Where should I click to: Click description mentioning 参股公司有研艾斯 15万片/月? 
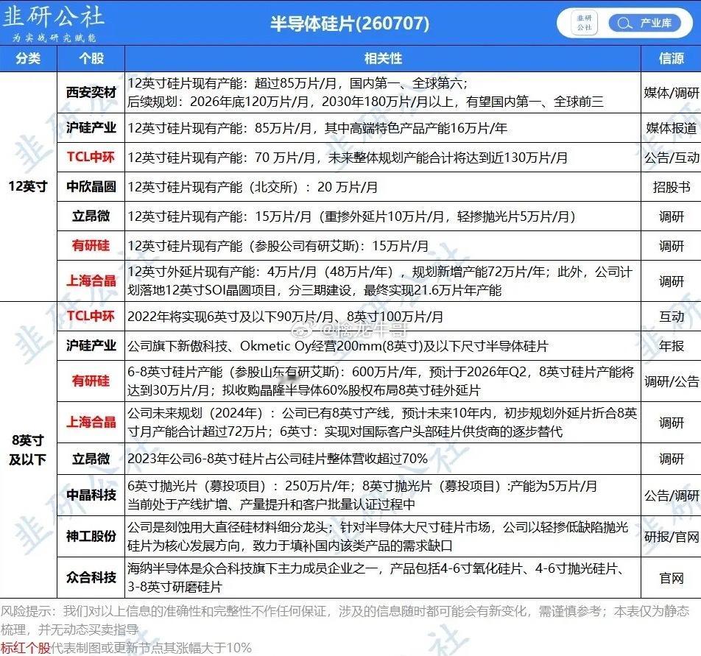click(x=278, y=246)
